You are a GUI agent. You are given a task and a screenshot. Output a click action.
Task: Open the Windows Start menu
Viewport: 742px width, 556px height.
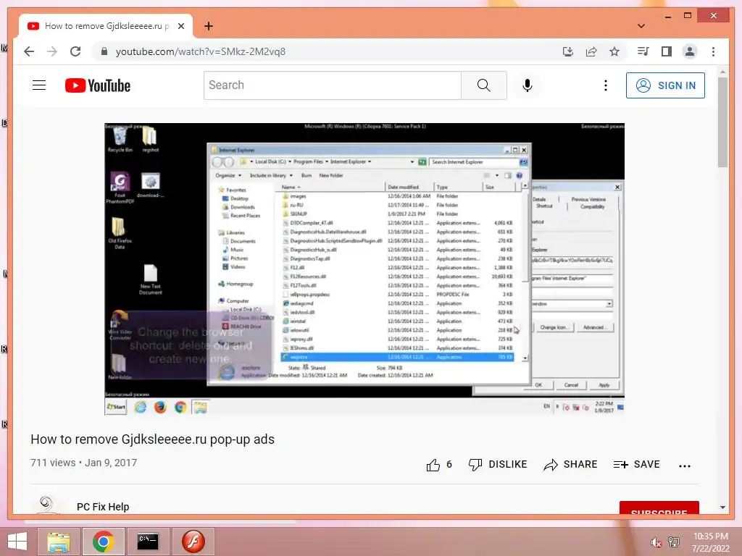click(x=17, y=542)
